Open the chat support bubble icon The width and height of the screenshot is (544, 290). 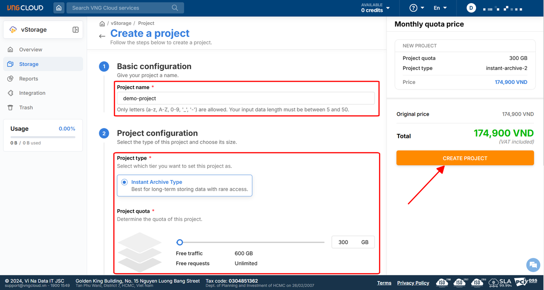coord(531,265)
